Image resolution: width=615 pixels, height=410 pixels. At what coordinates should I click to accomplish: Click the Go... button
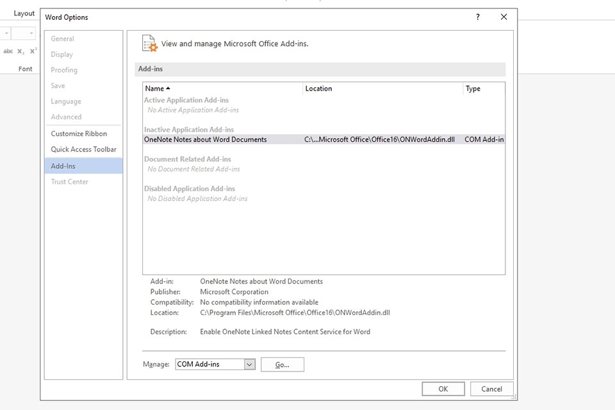[283, 364]
